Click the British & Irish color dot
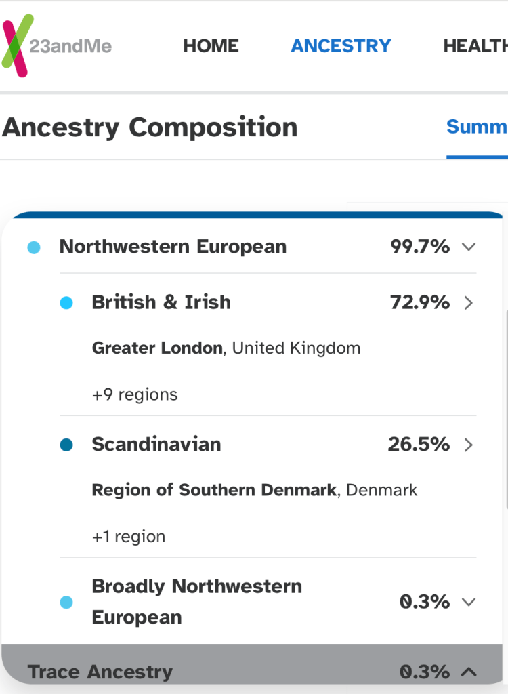The height and width of the screenshot is (694, 508). 66,304
